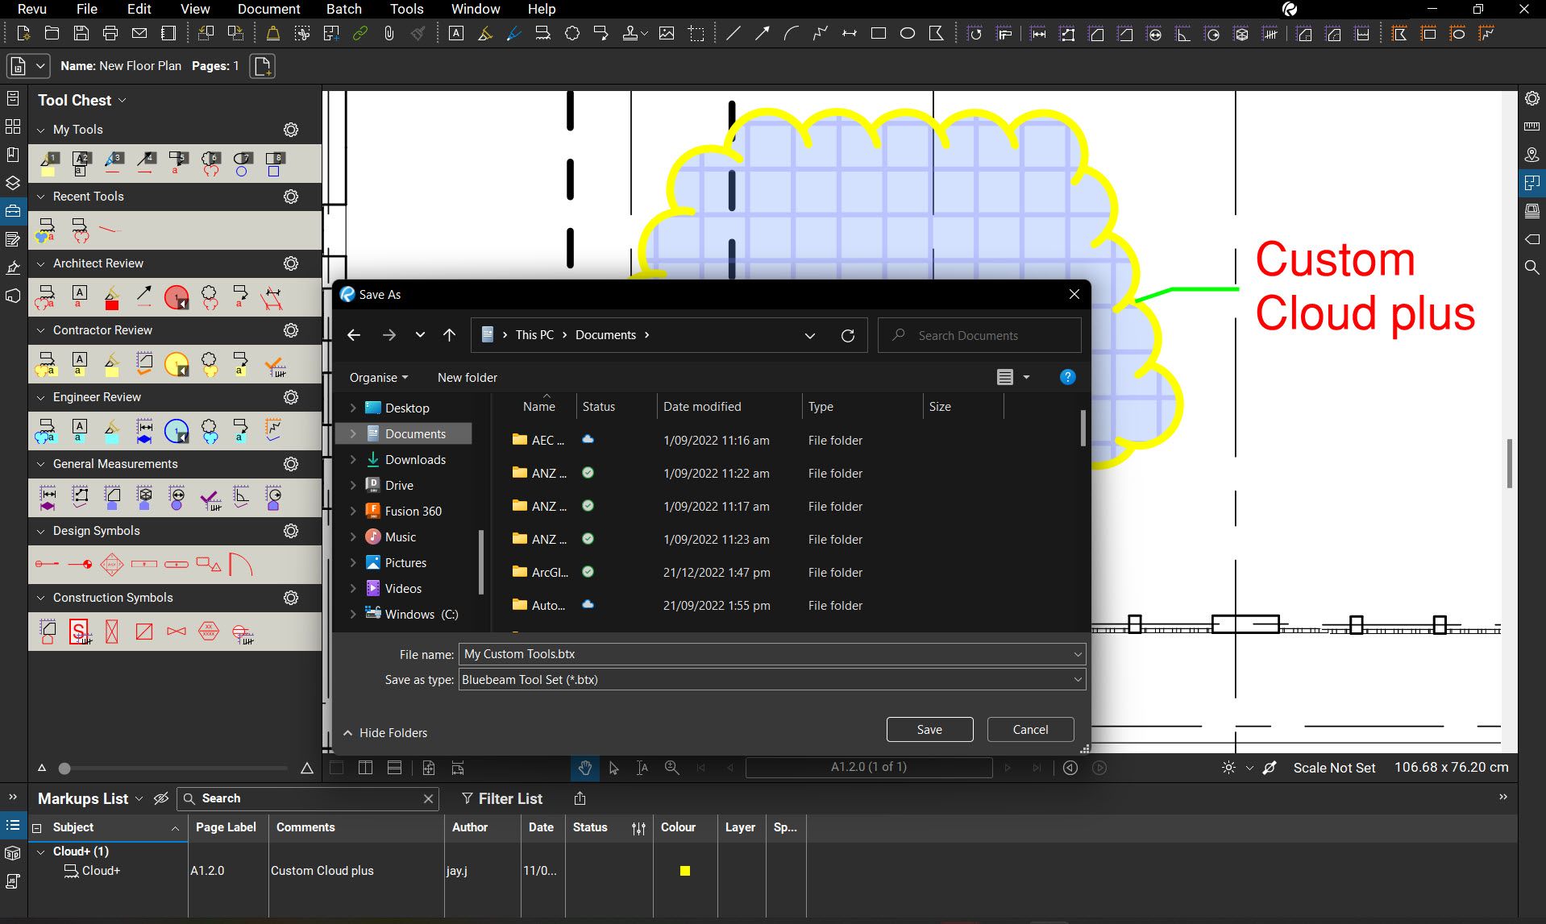Open the Document menu
1546x924 pixels.
[268, 9]
